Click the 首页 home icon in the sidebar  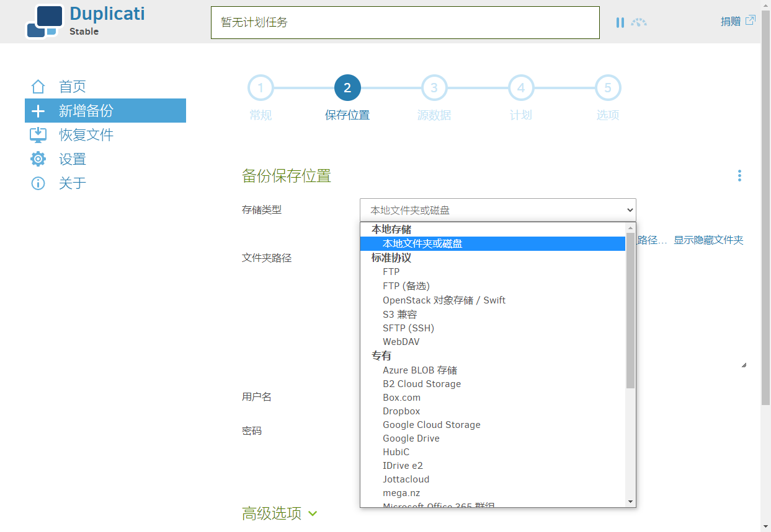pyautogui.click(x=38, y=87)
